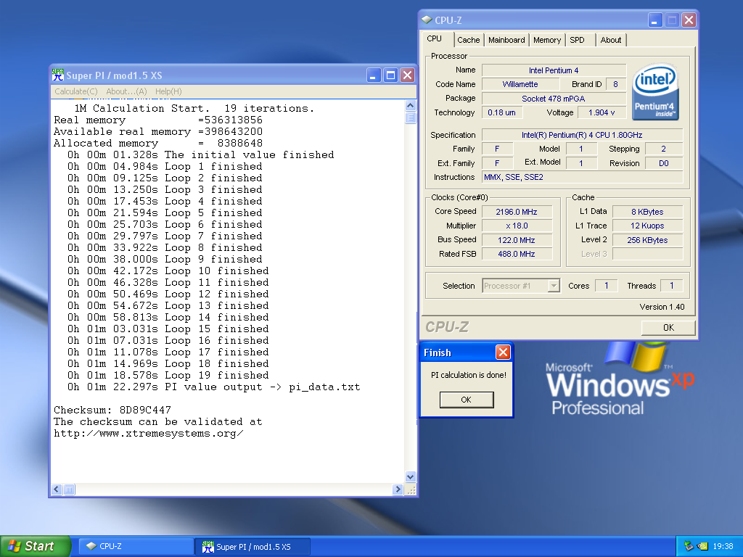The image size is (743, 557).
Task: Click the Level 2 256 KBytes field
Action: click(x=648, y=239)
